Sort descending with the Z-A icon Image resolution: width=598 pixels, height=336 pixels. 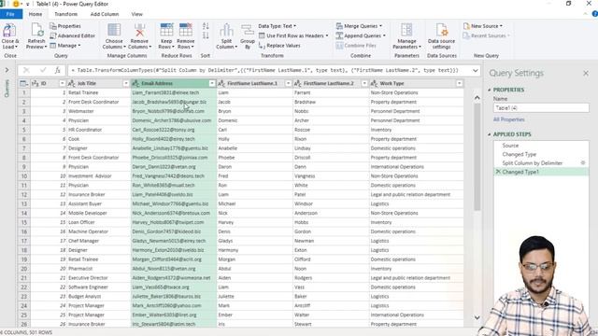coord(206,35)
